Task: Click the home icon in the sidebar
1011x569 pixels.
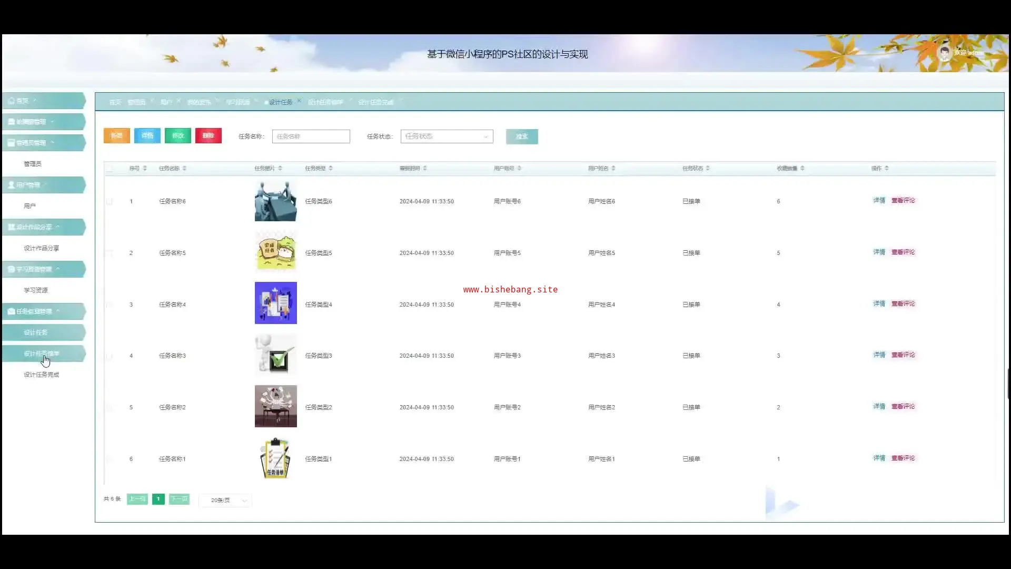Action: pyautogui.click(x=12, y=101)
